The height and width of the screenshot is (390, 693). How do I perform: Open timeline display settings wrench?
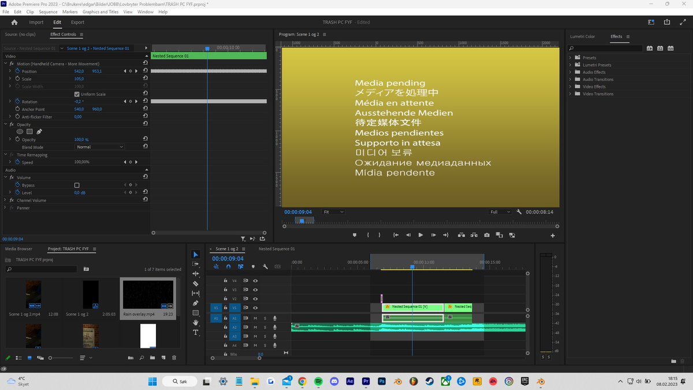tap(265, 266)
